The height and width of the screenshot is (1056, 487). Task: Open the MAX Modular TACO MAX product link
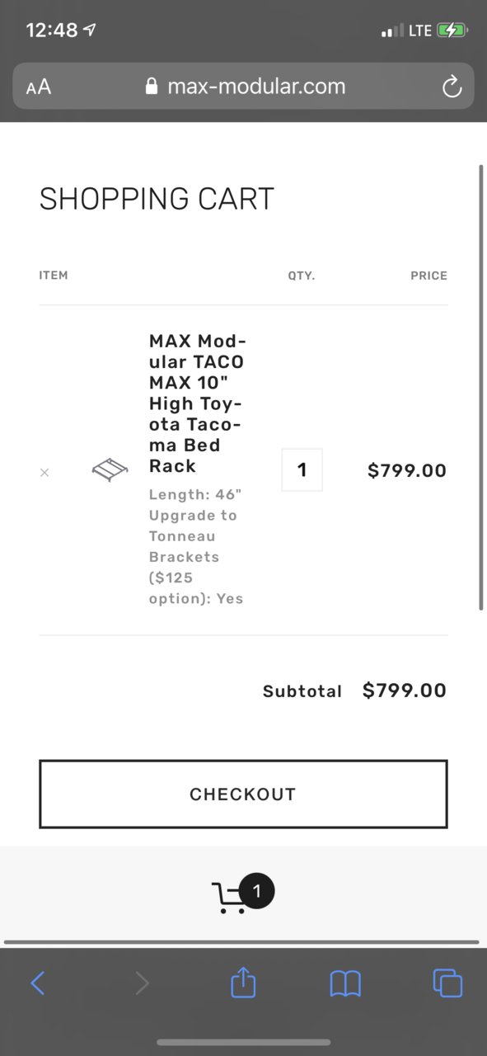198,403
